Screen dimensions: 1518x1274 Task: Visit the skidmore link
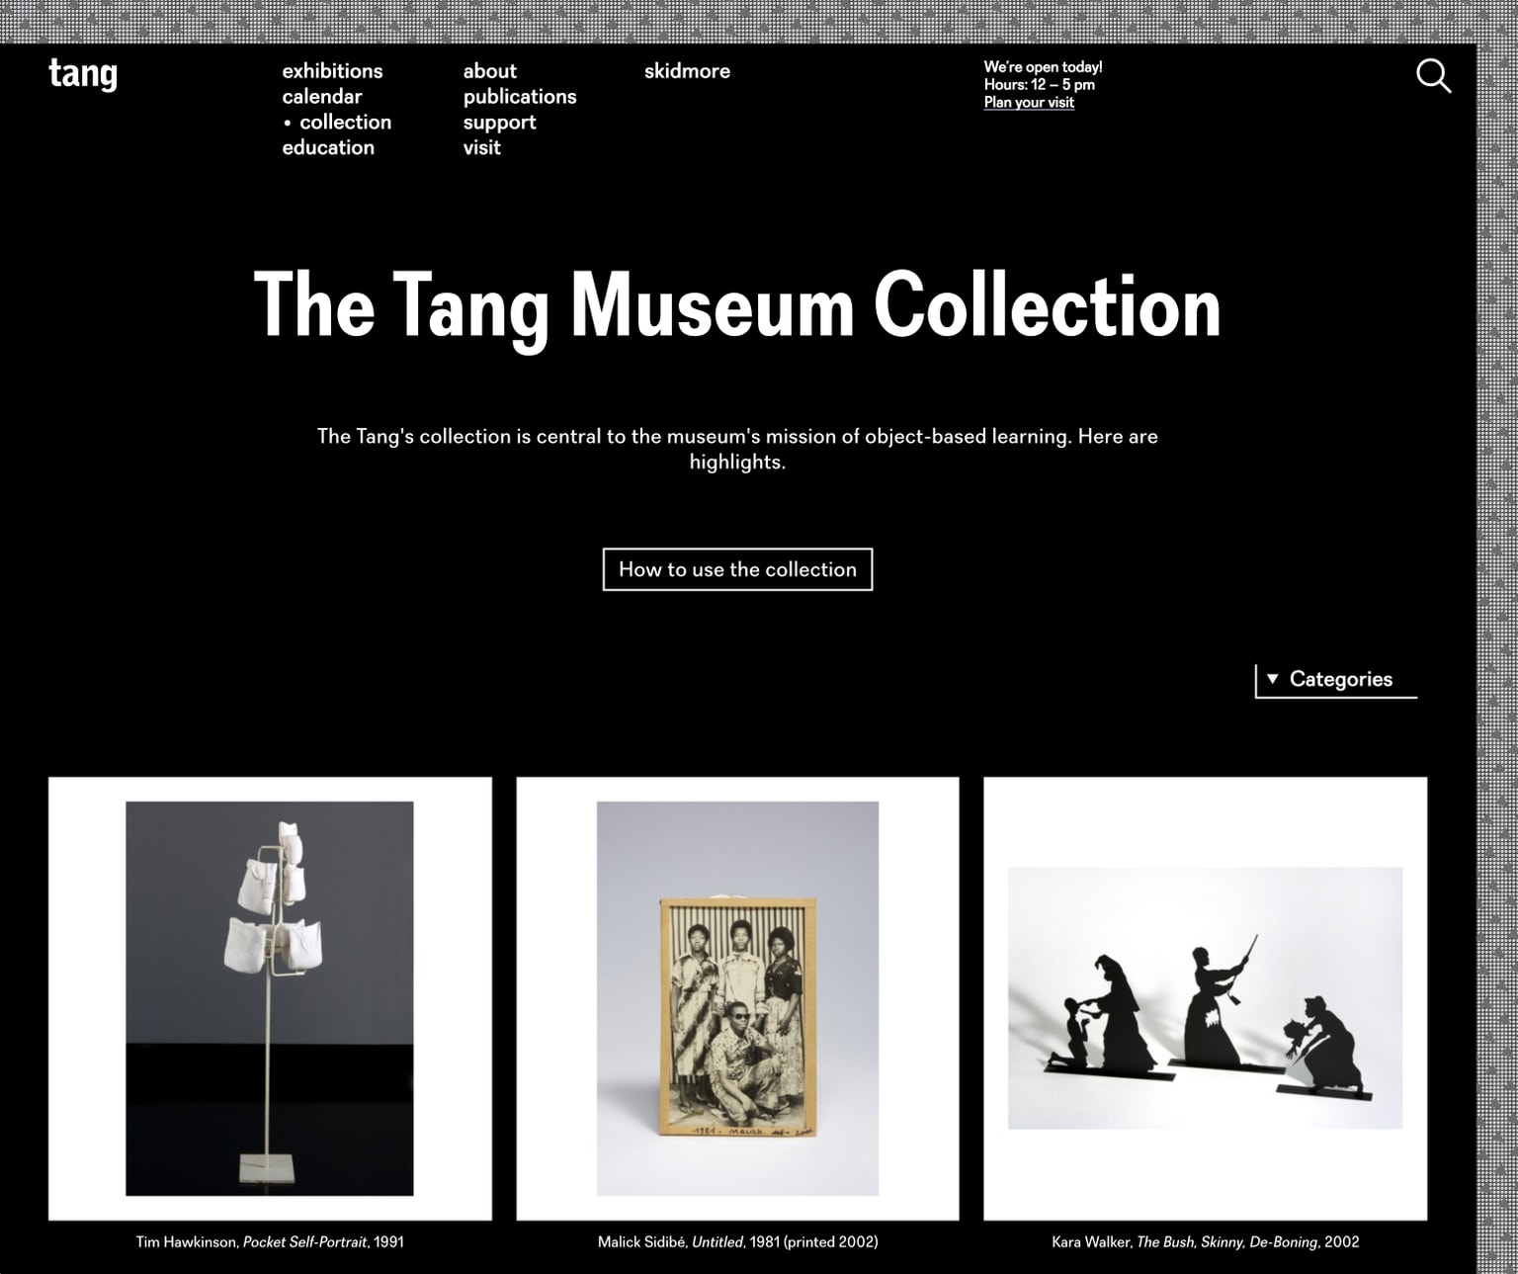point(687,71)
